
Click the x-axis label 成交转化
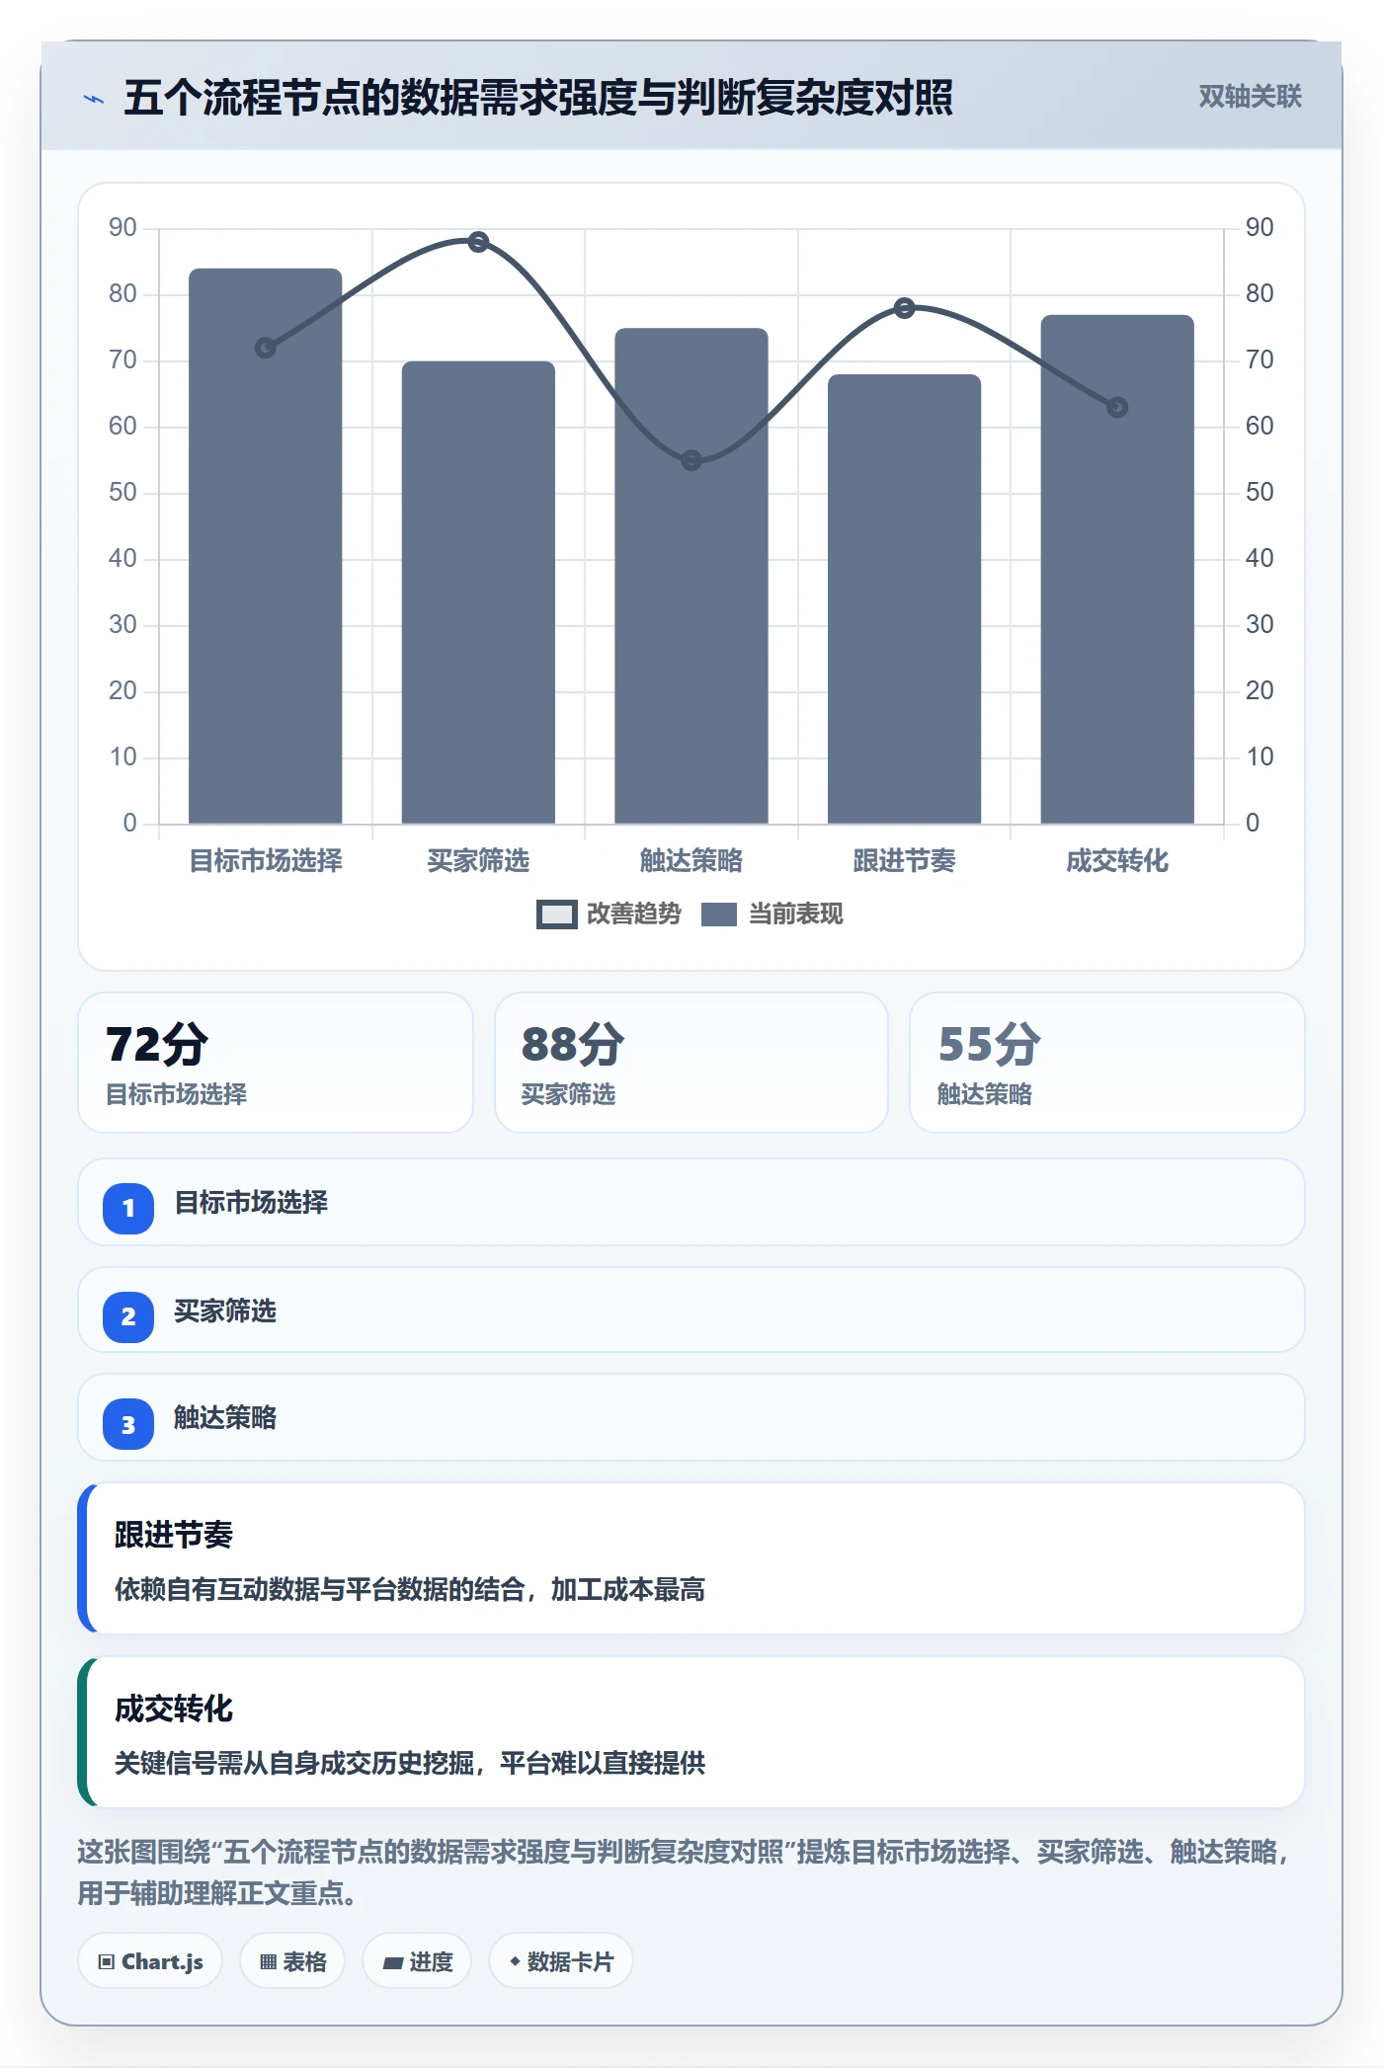[1117, 861]
